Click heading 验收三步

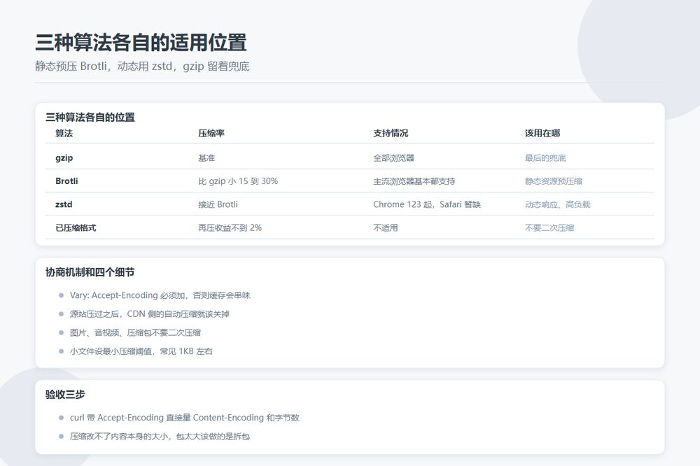coord(65,395)
